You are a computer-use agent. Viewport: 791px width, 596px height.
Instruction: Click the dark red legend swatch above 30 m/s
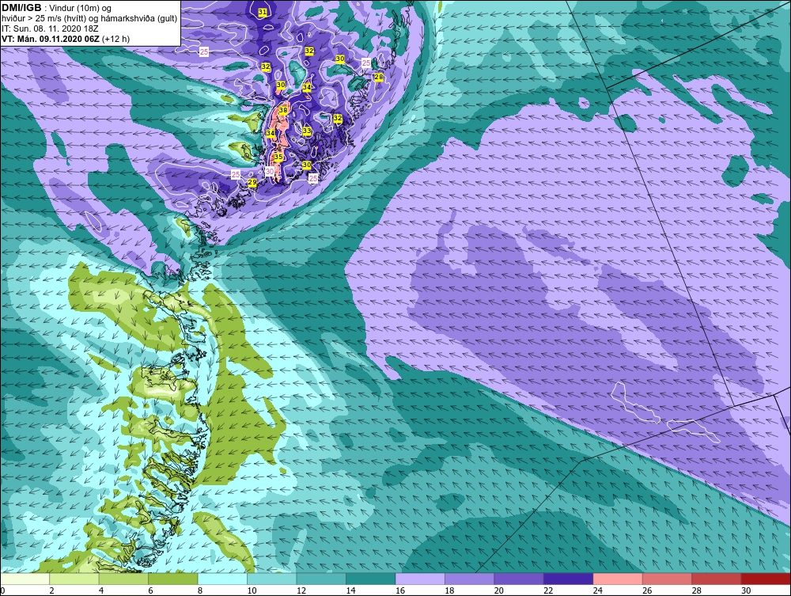(766, 579)
